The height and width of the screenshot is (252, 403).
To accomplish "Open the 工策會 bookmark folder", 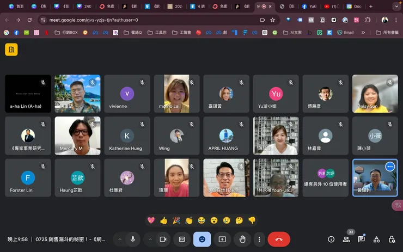I will (x=182, y=32).
